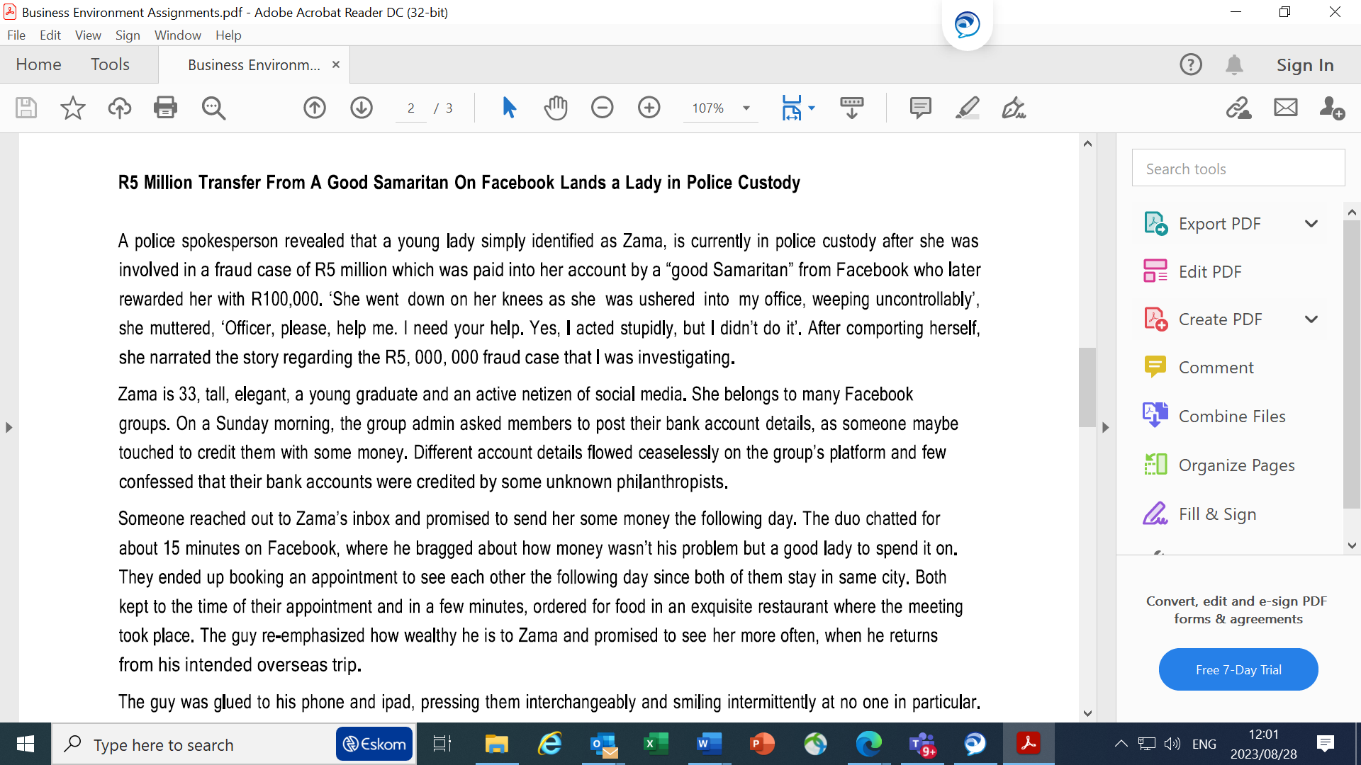This screenshot has height=765, width=1361.
Task: Click the Print file icon
Action: (165, 108)
